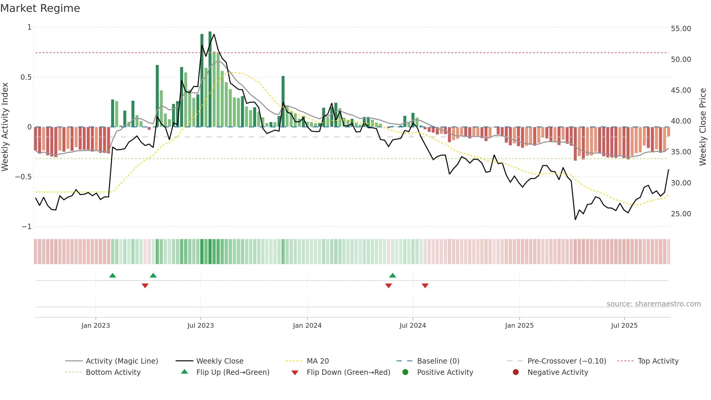Screen dimensions: 711x400
Task: Toggle the Weekly Close legend entry
Action: coord(209,361)
